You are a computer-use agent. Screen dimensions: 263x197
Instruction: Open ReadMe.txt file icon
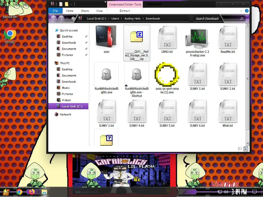228,37
